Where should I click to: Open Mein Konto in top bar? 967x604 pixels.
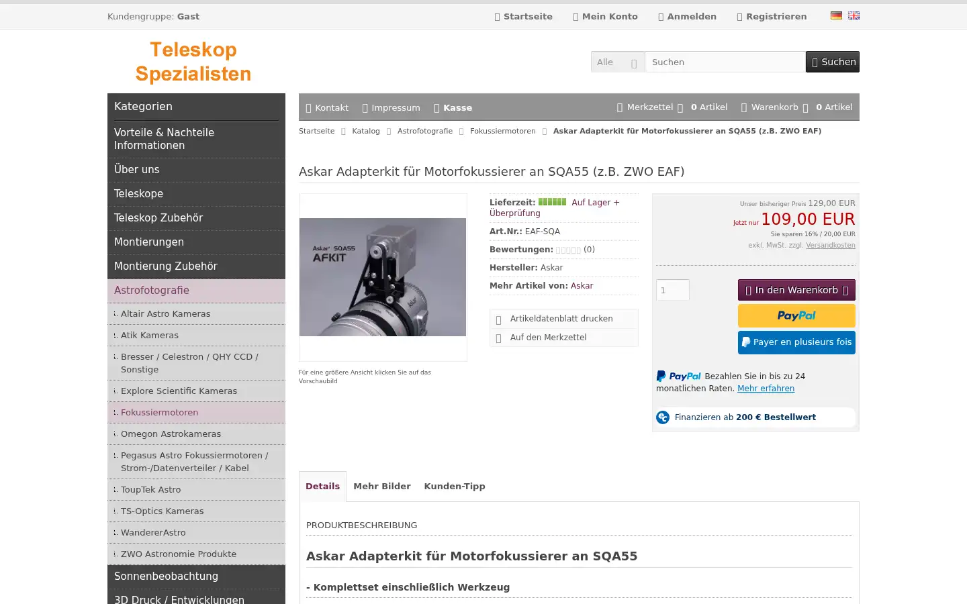(x=605, y=17)
